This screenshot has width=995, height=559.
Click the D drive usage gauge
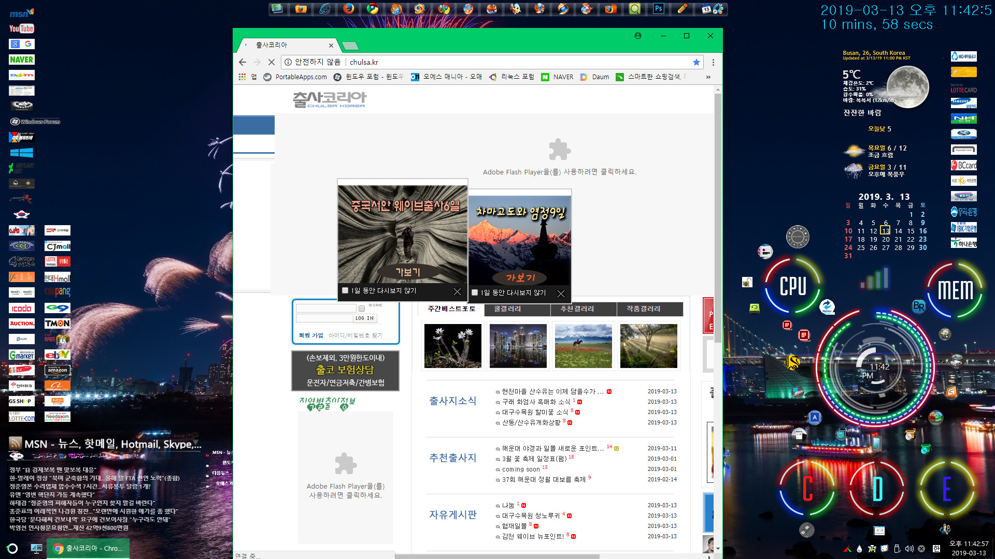[877, 489]
